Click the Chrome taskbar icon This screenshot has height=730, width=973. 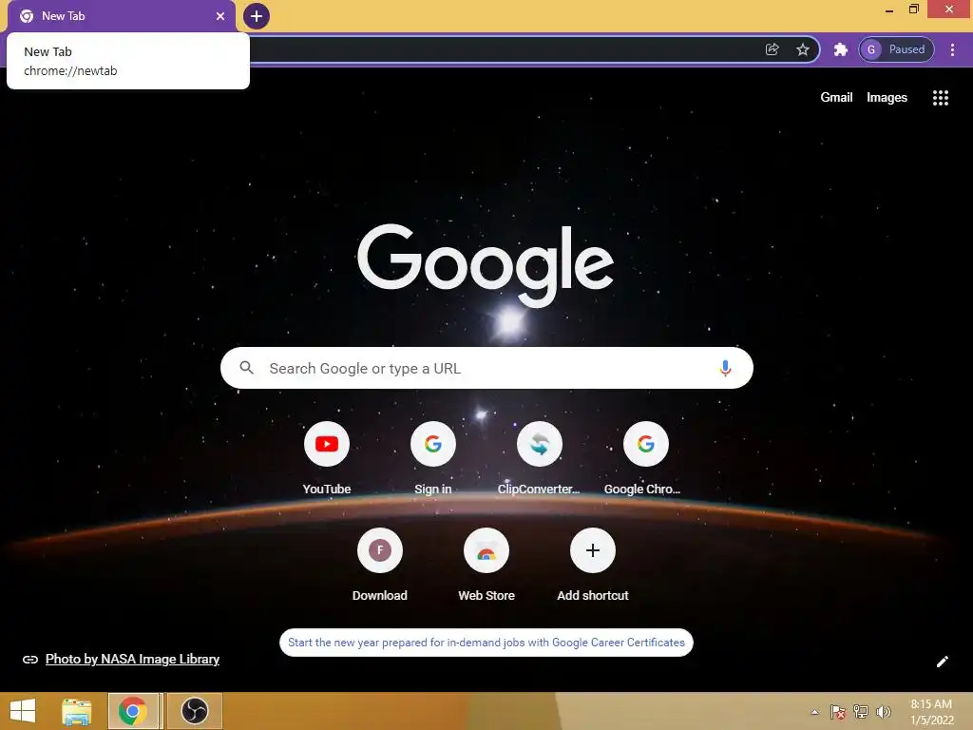tap(133, 711)
